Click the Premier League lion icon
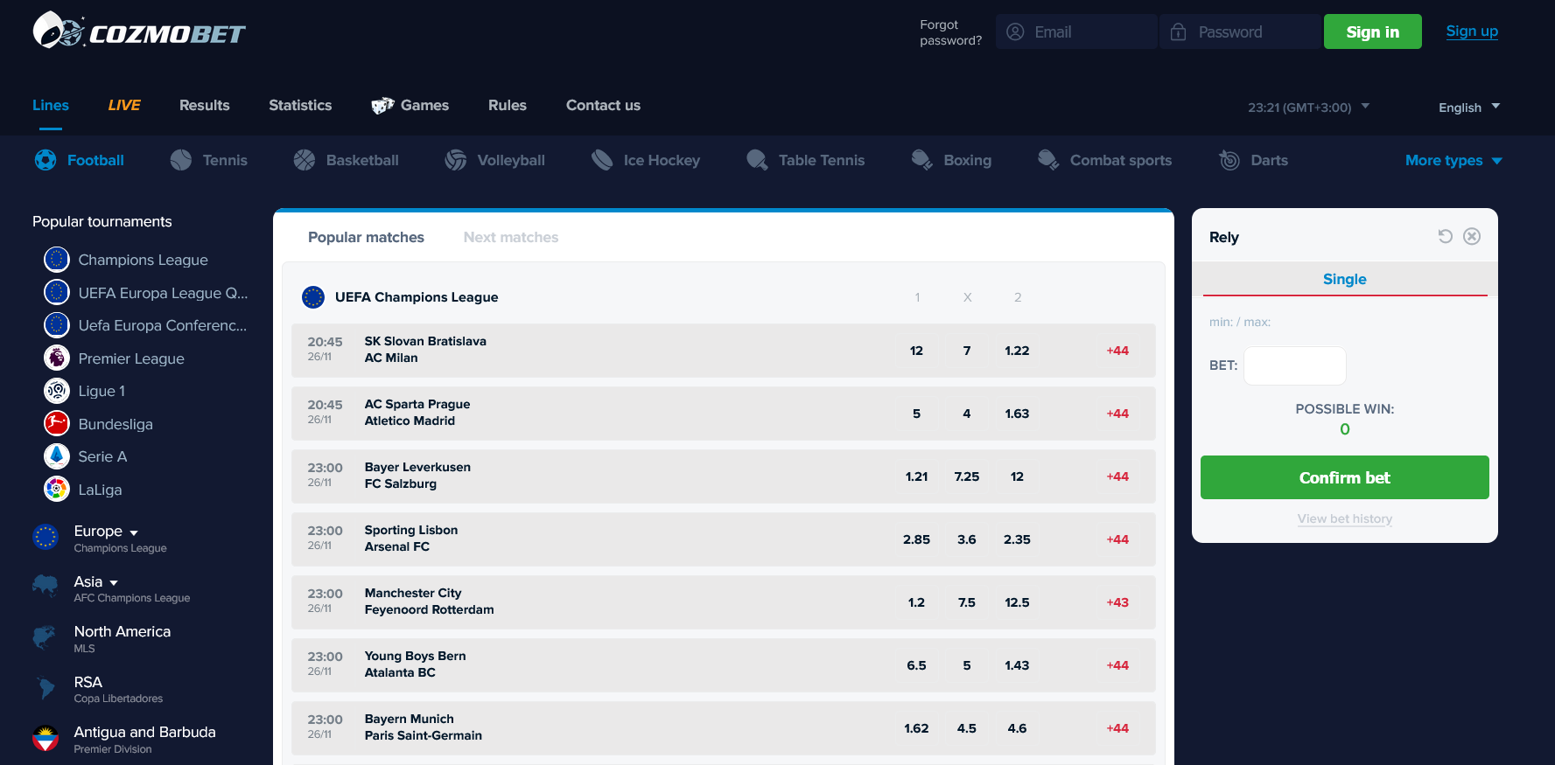Viewport: 1555px width, 765px height. tap(57, 358)
